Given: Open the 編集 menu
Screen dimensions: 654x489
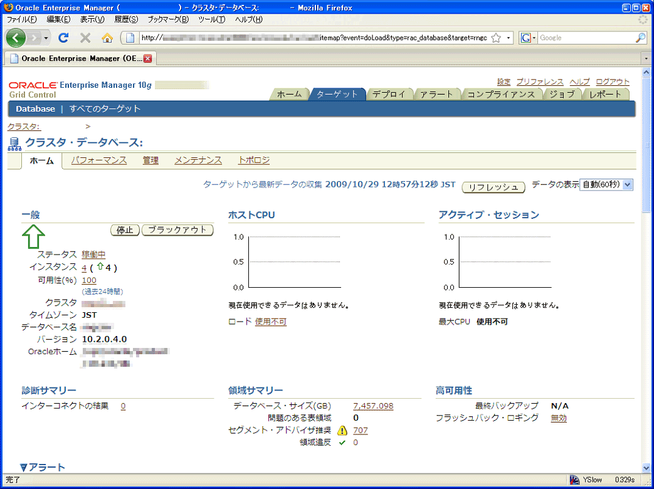Looking at the screenshot, I should tap(58, 19).
